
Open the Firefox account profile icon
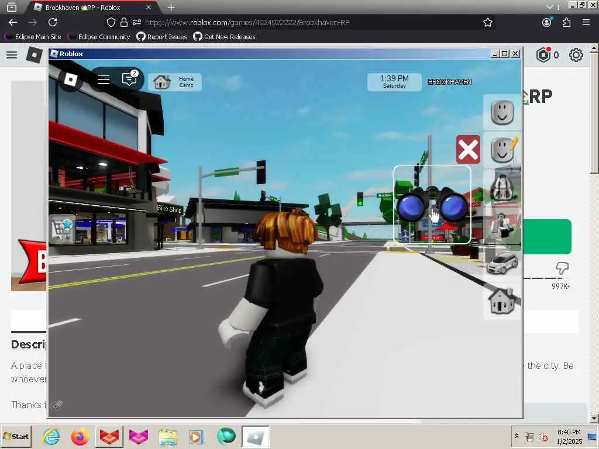[x=547, y=23]
